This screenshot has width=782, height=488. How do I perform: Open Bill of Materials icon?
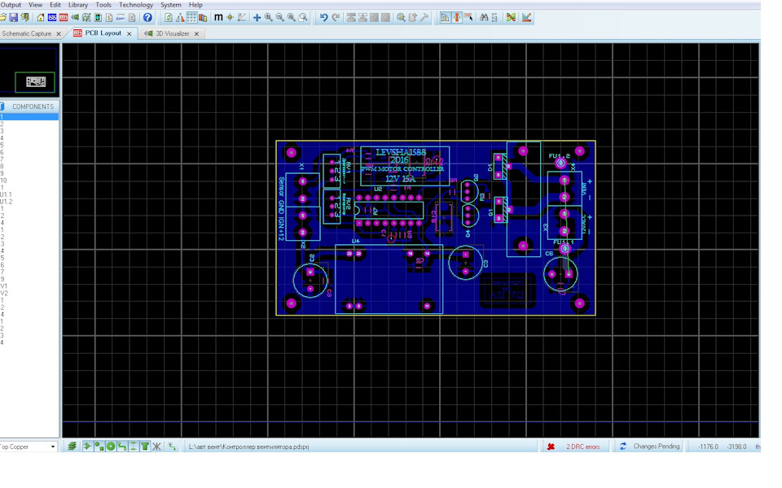point(109,17)
